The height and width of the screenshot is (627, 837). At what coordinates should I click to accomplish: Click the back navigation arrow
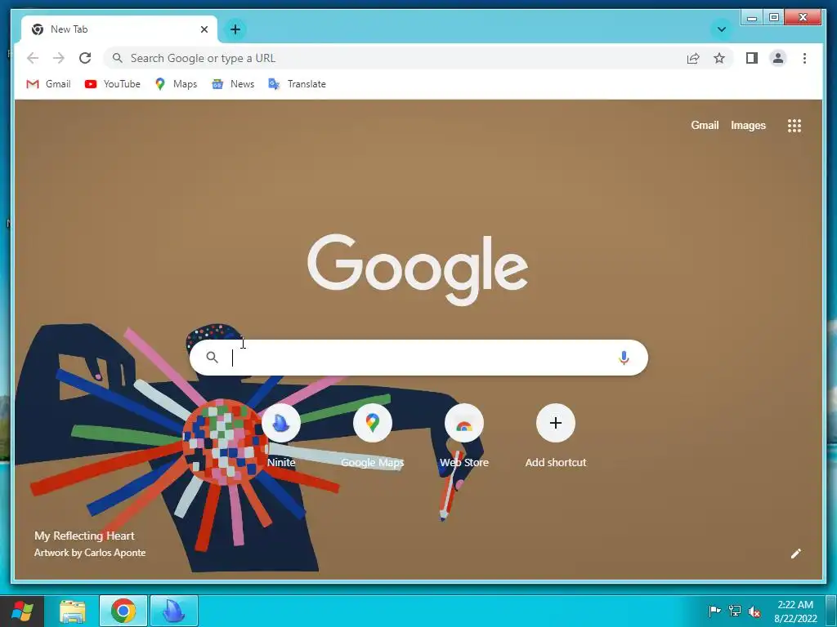(33, 58)
